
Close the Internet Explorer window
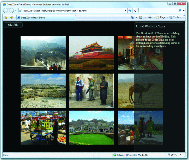[181, 4]
